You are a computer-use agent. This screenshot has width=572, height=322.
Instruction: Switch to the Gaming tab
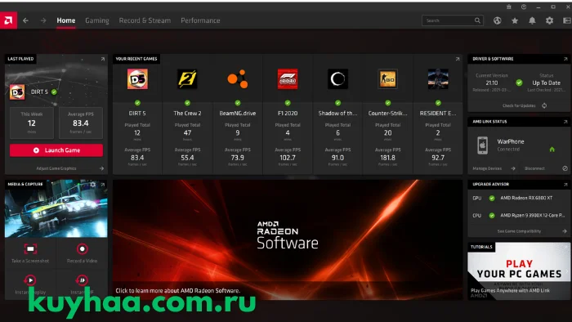97,20
